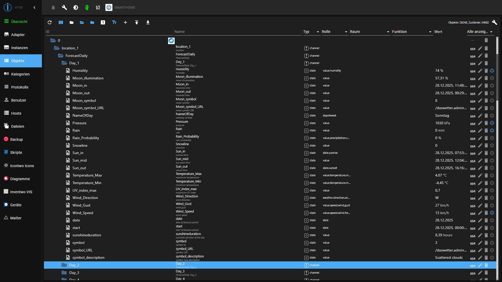Viewport: 502px width, 282px height.
Task: Refresh the objects list
Action: coord(50,22)
